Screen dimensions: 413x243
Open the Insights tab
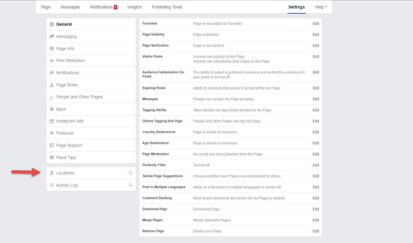coord(134,7)
